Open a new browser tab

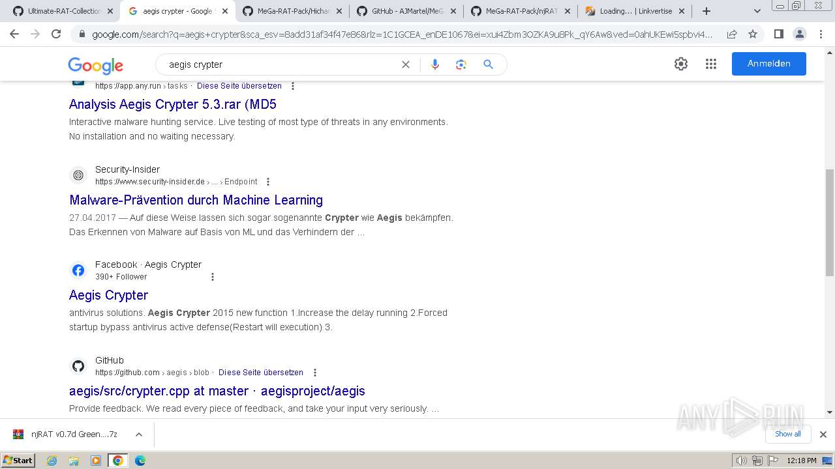(x=706, y=11)
